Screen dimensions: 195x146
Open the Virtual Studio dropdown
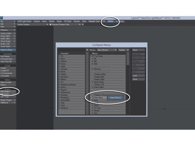click(x=8, y=41)
